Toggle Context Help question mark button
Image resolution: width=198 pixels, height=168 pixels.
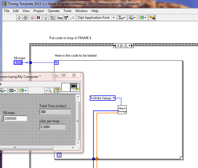(57, 90)
